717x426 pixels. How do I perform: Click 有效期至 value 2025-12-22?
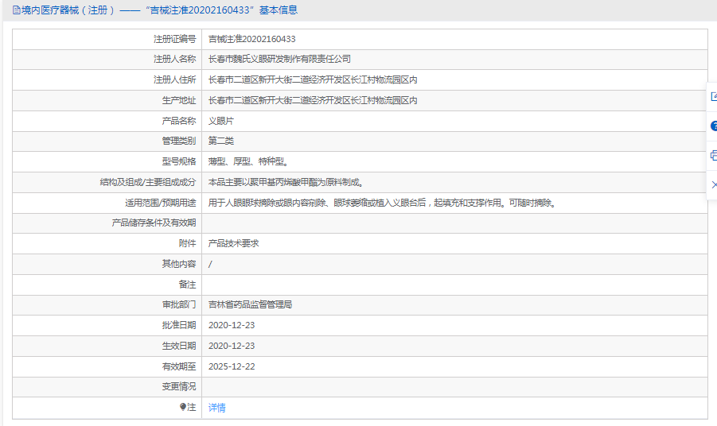[x=232, y=366]
